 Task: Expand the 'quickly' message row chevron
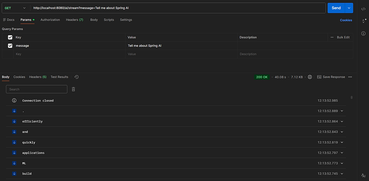tap(342, 142)
